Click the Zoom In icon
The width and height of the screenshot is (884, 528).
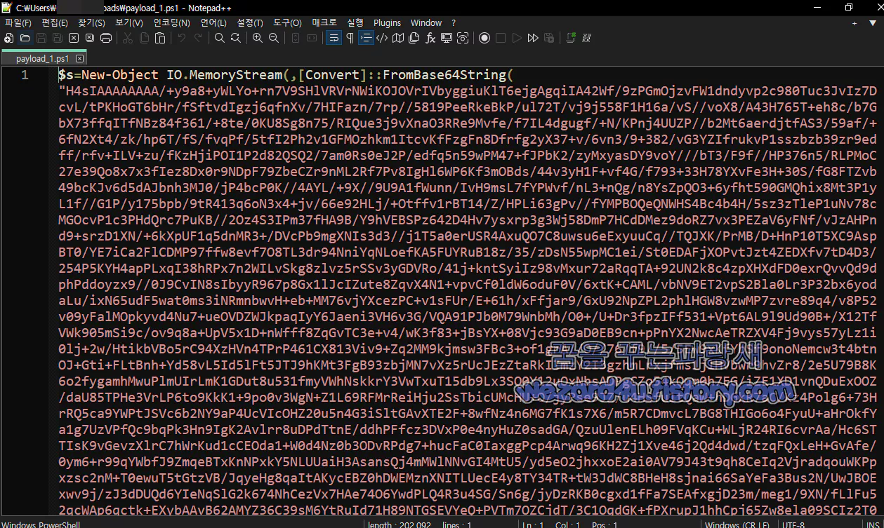coord(258,38)
